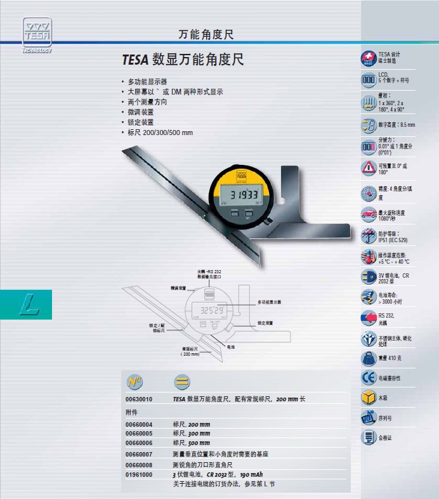The width and height of the screenshot is (439, 499).
Task: Click the diagram label 电池
Action: click(231, 347)
